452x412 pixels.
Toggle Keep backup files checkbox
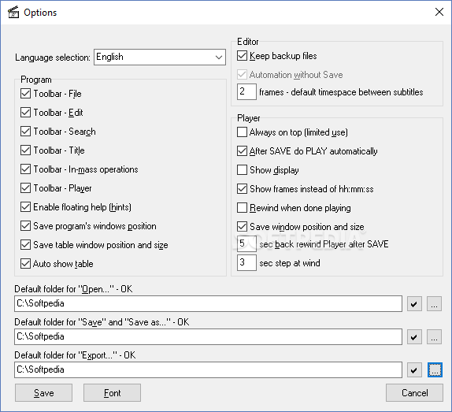(242, 56)
